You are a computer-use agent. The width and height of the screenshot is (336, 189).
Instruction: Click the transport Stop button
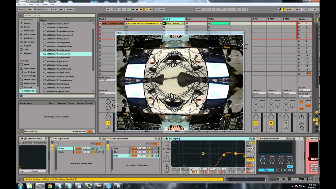(x=133, y=9)
